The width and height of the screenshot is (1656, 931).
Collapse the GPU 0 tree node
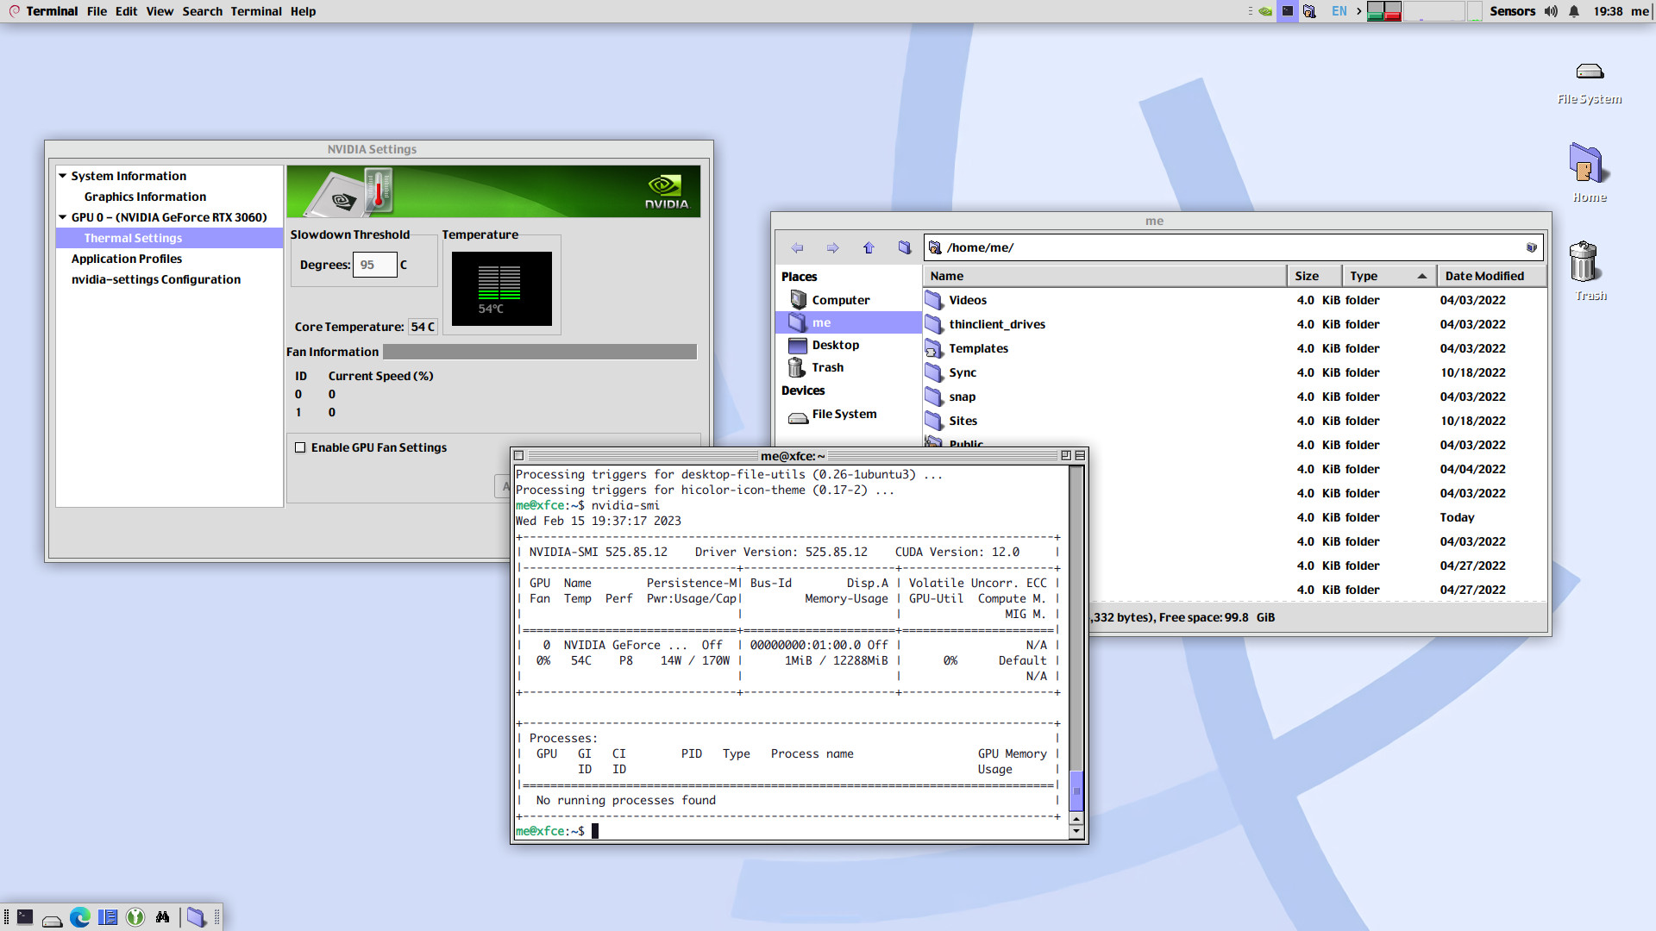pos(63,217)
